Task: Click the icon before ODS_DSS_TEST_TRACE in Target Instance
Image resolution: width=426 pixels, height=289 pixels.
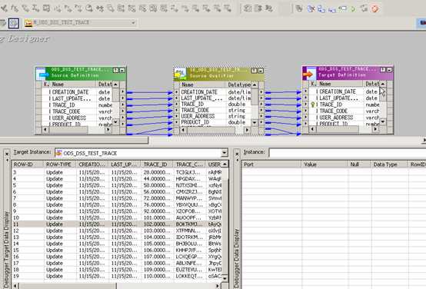Action: tap(58, 153)
